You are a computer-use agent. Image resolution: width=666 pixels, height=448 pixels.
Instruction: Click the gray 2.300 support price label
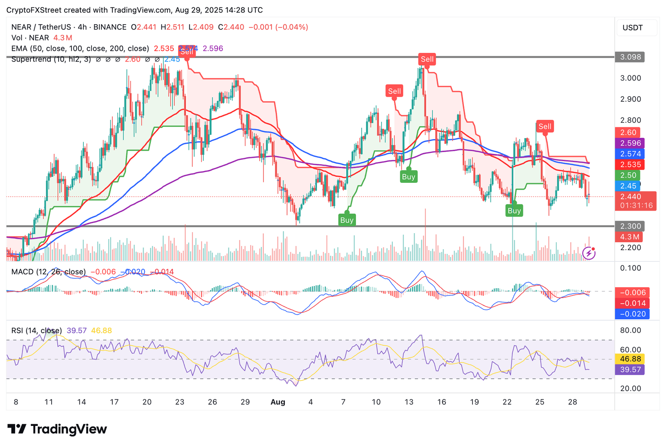pos(630,226)
